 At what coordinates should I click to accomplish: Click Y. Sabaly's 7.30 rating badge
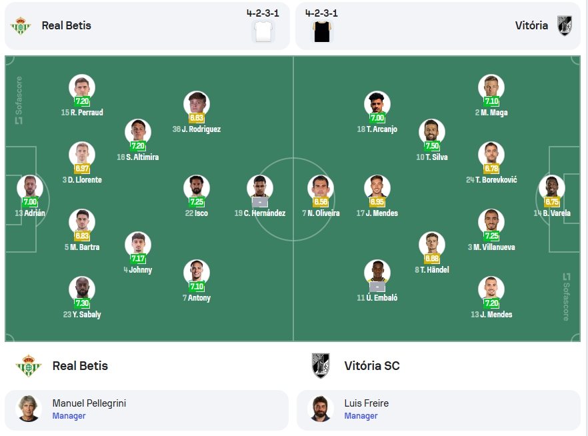pos(82,303)
